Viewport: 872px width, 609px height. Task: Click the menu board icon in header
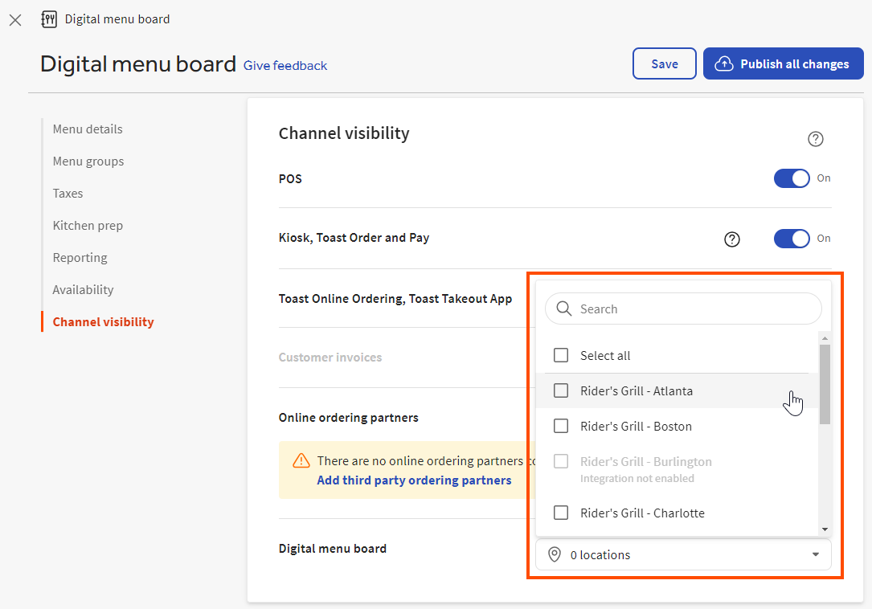[x=49, y=19]
